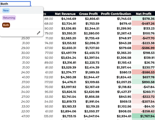Select the red Net Profit cell -$586.99
155x120 pixels.
coord(144,48)
